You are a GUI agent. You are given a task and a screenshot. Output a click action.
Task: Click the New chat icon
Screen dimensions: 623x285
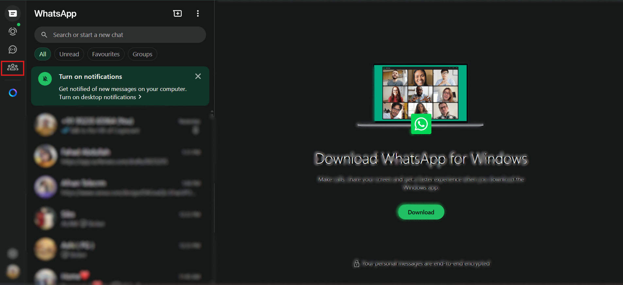pyautogui.click(x=178, y=13)
